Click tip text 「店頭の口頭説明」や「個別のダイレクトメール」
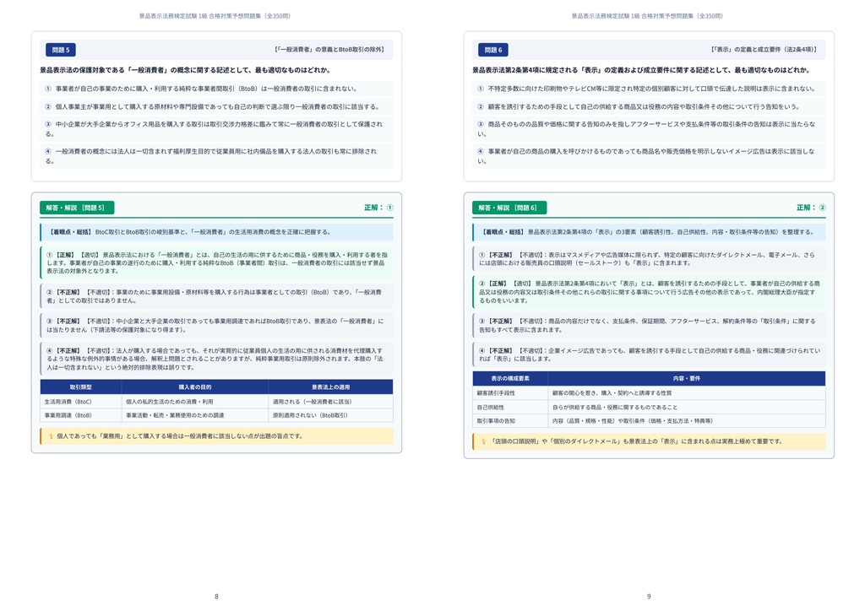Screen dimensions: 865x611 coord(635,441)
